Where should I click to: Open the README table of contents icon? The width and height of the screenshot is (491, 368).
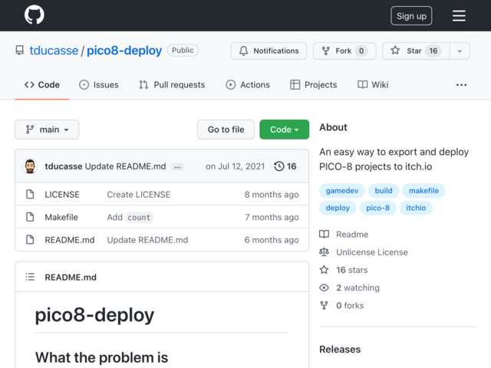(x=30, y=277)
